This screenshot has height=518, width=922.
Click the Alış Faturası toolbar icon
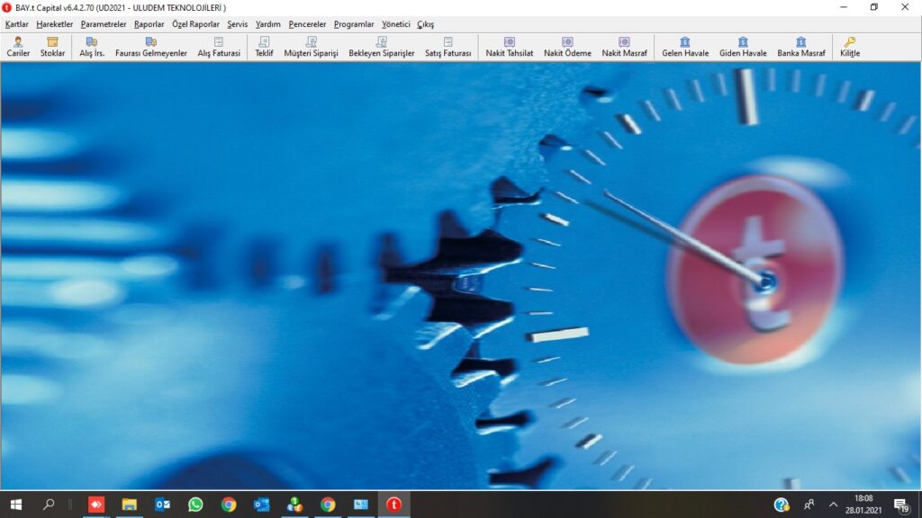(219, 47)
